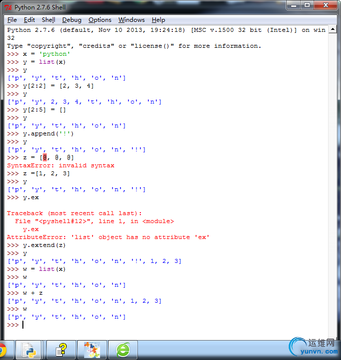Click the line y.append('!')
Image resolution: width=341 pixels, height=360 pixels.
point(40,134)
